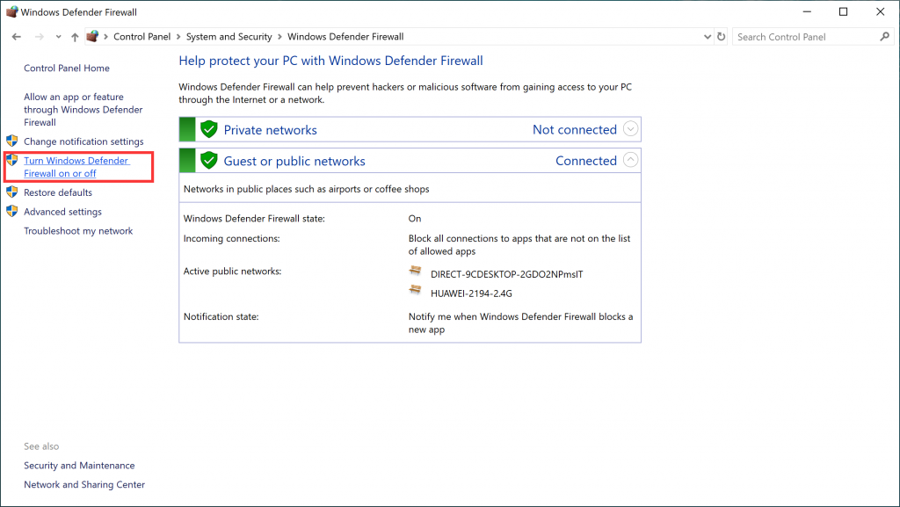The width and height of the screenshot is (900, 507).
Task: Click the Control Panel icon in address bar
Action: 92,36
